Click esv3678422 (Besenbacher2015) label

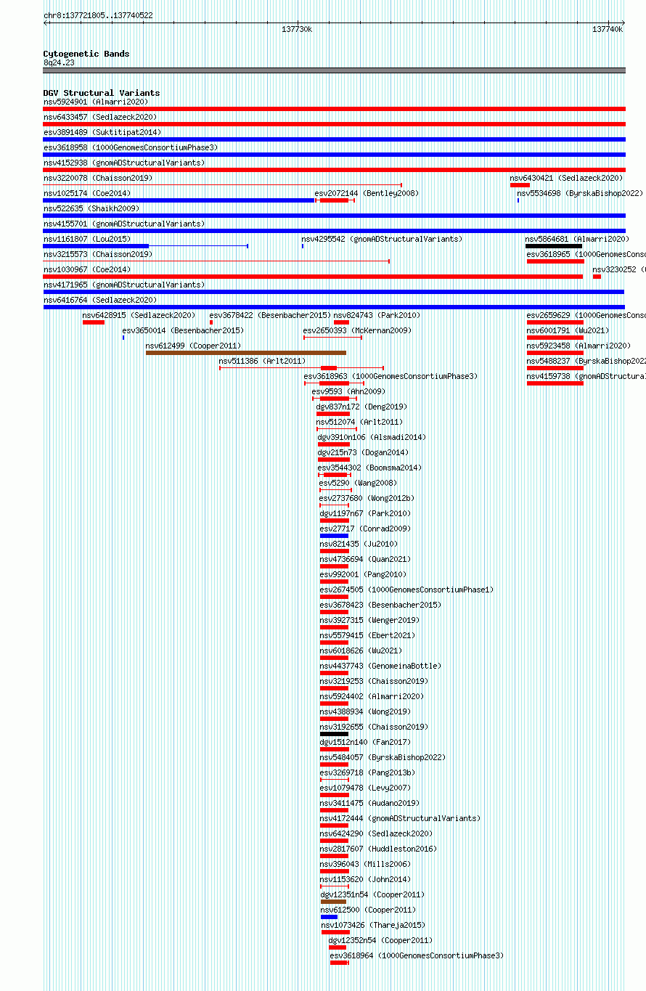tap(270, 315)
